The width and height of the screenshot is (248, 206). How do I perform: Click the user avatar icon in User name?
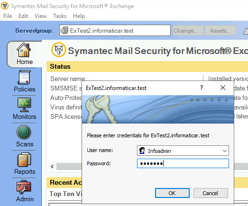[x=142, y=151]
